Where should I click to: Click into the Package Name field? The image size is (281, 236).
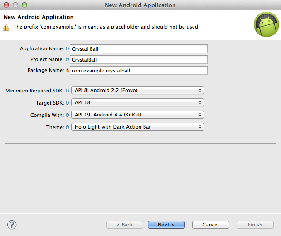(139, 71)
